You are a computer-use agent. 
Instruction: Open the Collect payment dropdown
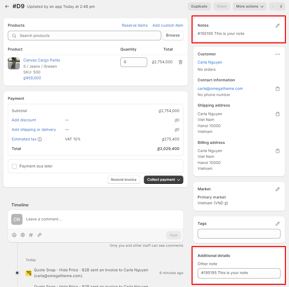pyautogui.click(x=163, y=180)
